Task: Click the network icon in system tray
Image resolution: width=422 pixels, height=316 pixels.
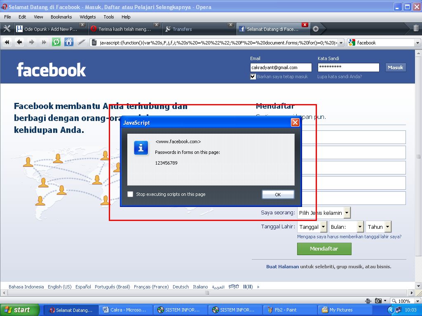Action: [399, 310]
